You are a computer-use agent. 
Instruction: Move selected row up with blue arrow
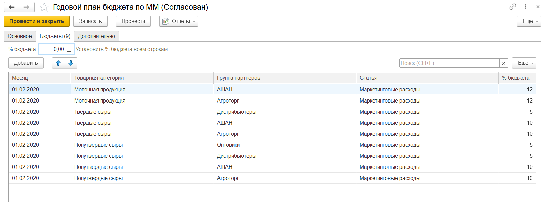(58, 63)
